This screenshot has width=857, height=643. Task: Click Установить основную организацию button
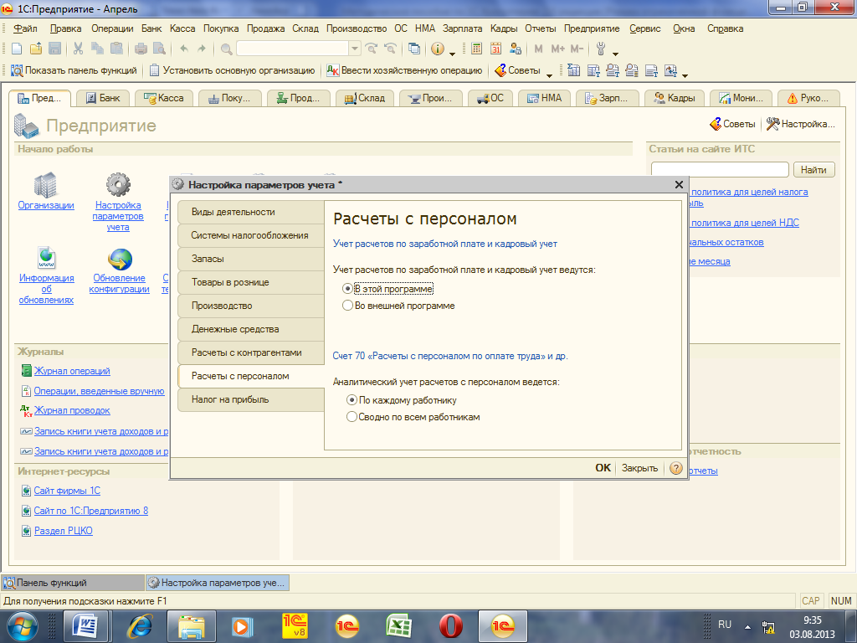(x=233, y=70)
